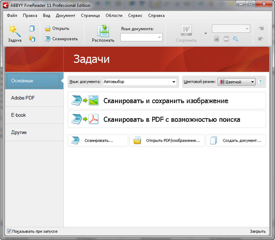Click Создать документ... button label
The image size is (275, 240).
click(x=242, y=140)
